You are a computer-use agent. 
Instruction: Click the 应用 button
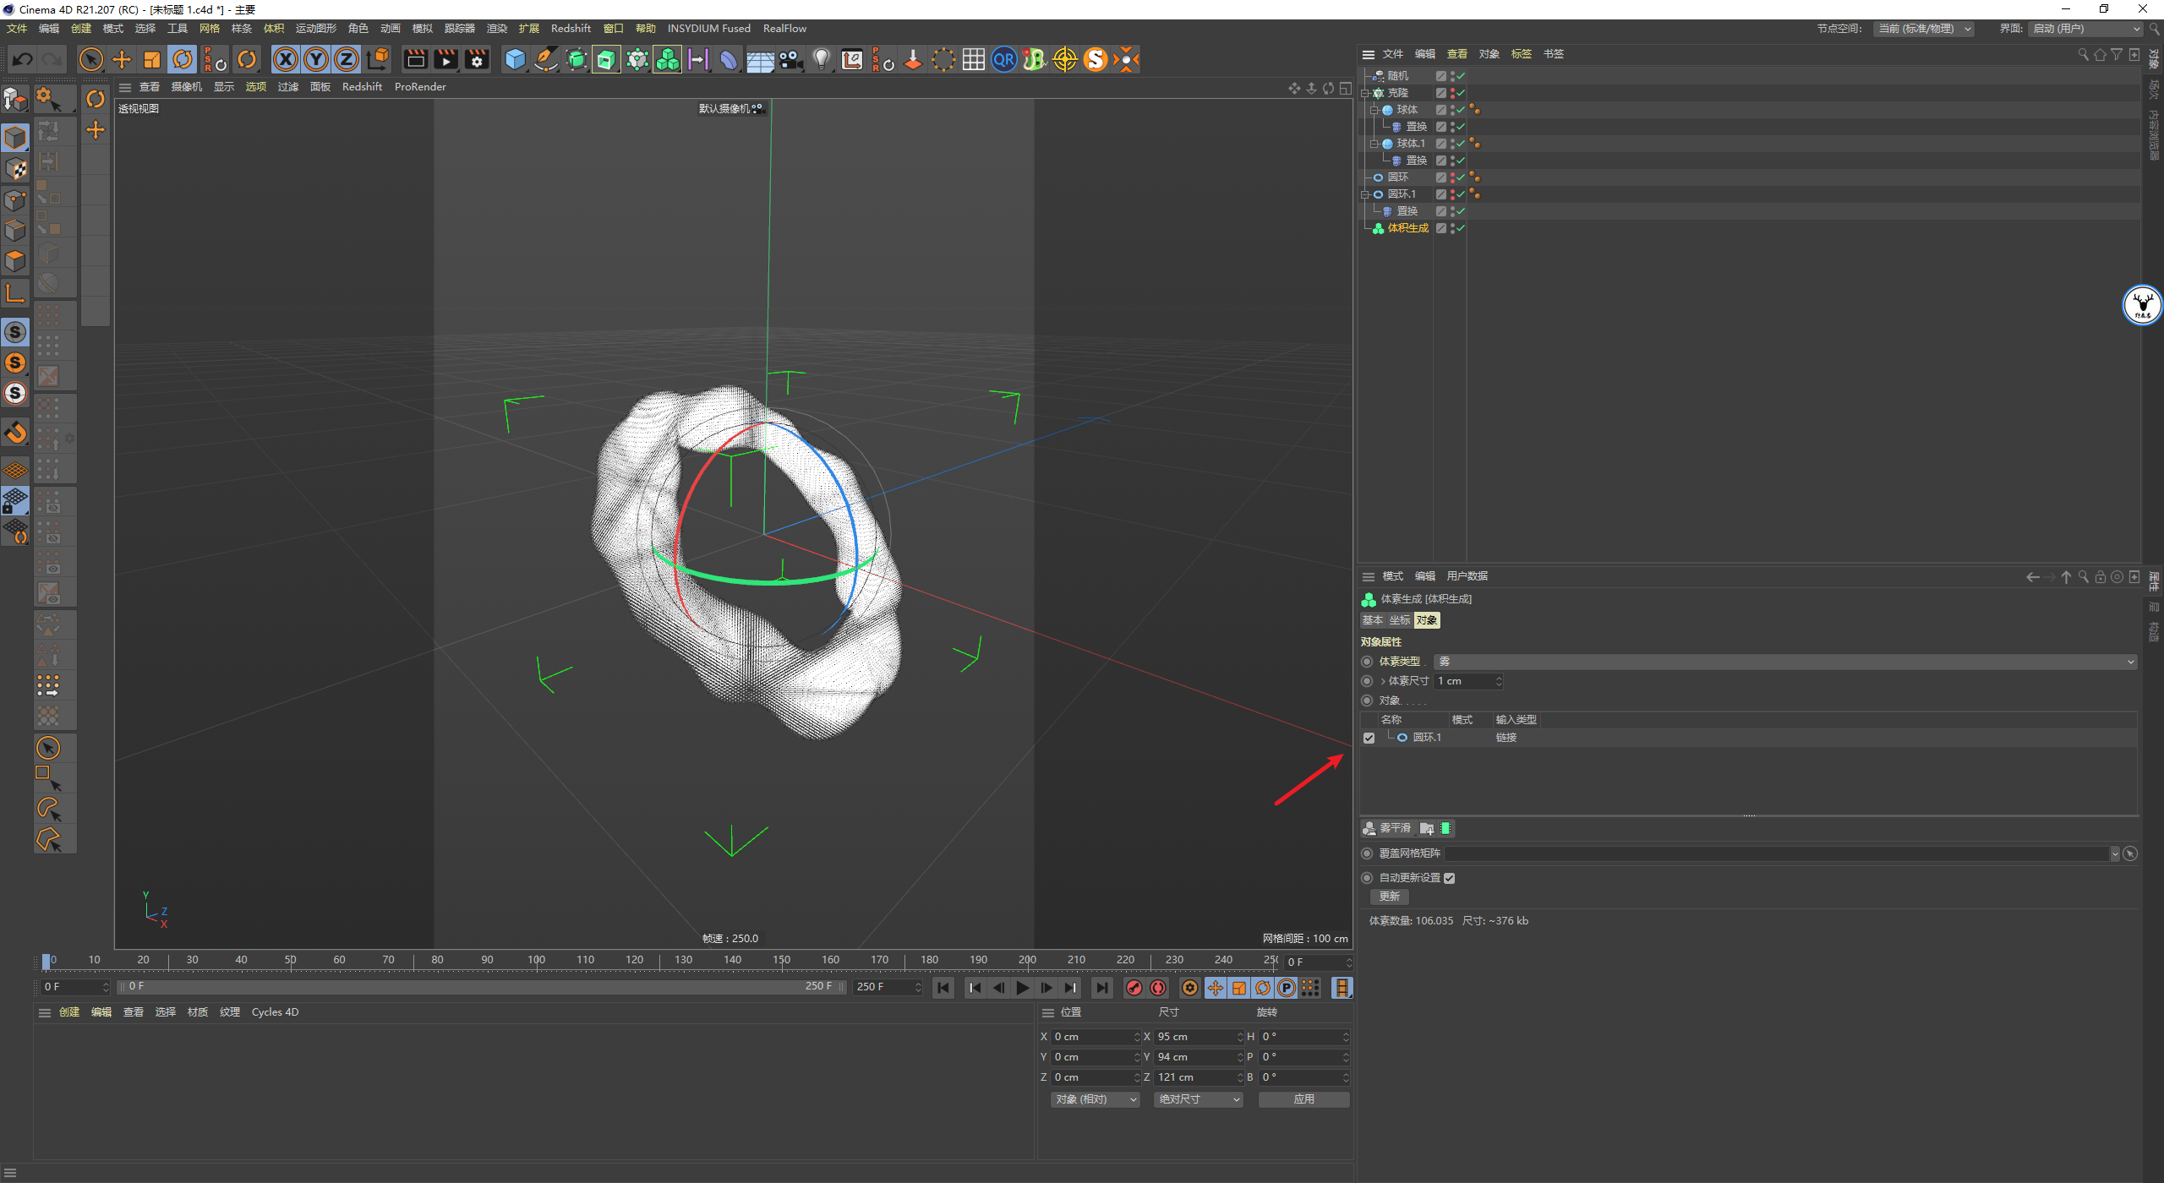tap(1303, 1099)
